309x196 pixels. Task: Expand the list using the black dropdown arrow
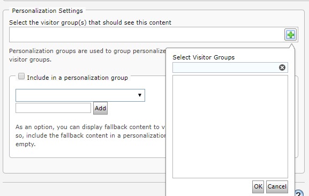point(140,95)
